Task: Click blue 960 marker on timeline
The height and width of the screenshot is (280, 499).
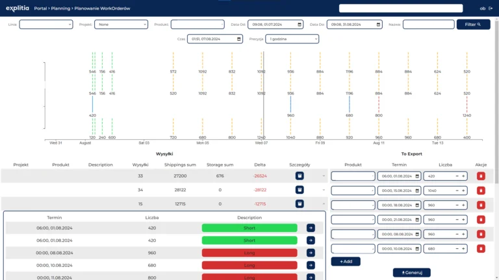Action: click(290, 104)
